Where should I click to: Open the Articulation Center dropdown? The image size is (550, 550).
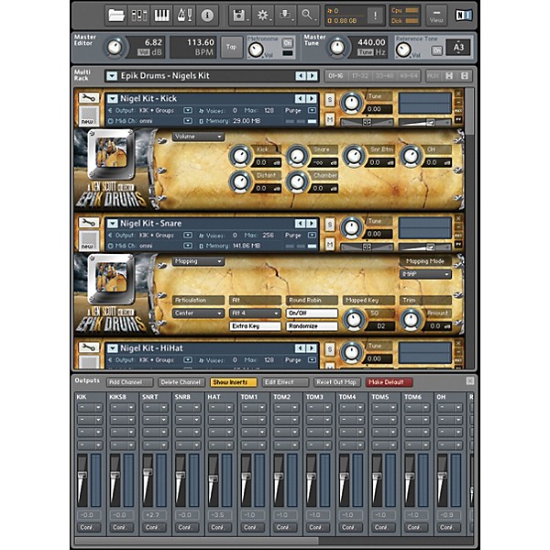[198, 313]
